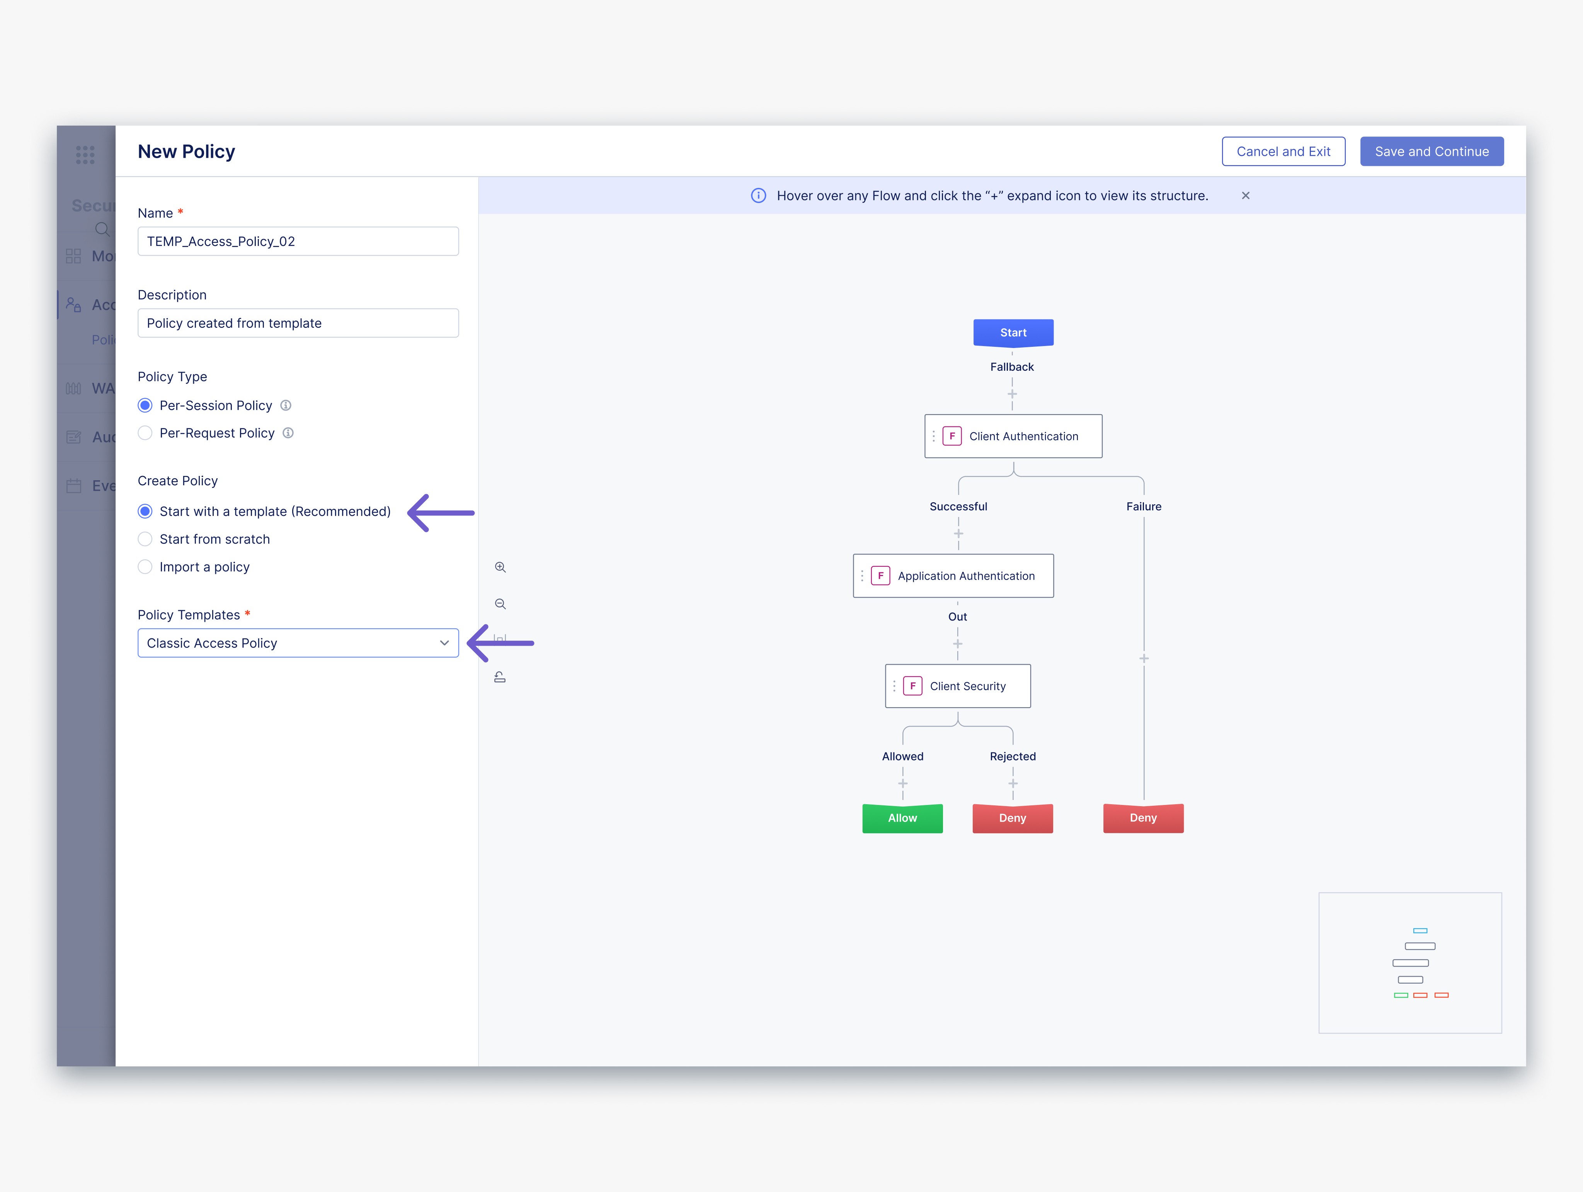
Task: Click into the policy Name field
Action: (298, 241)
